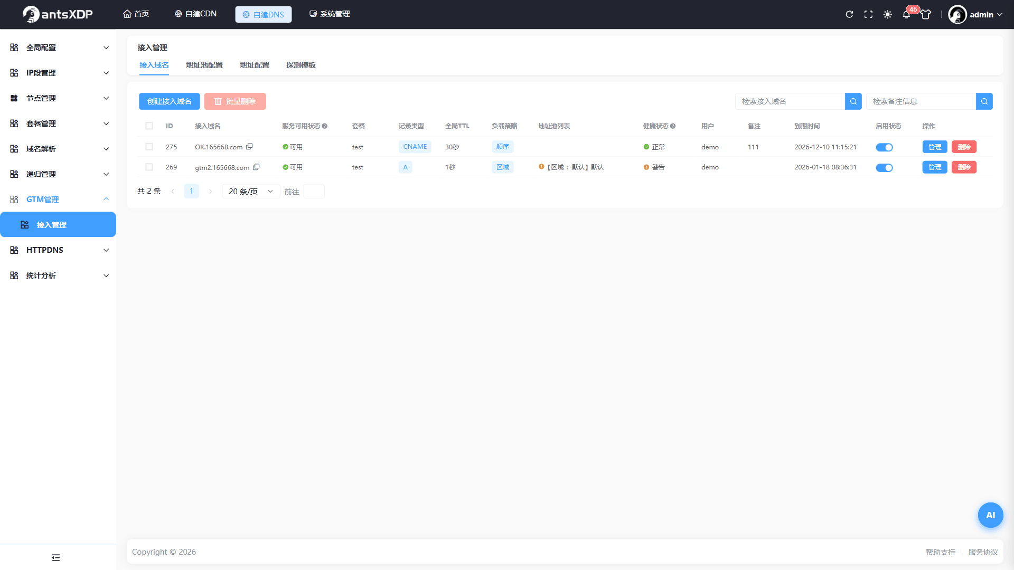Screen dimensions: 1014x570
Task: Expand 全局配置 sidebar menu
Action: point(58,47)
